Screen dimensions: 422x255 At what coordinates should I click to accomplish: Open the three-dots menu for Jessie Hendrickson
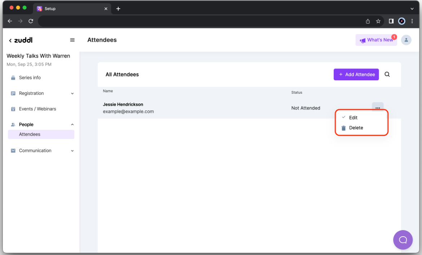[x=377, y=108]
